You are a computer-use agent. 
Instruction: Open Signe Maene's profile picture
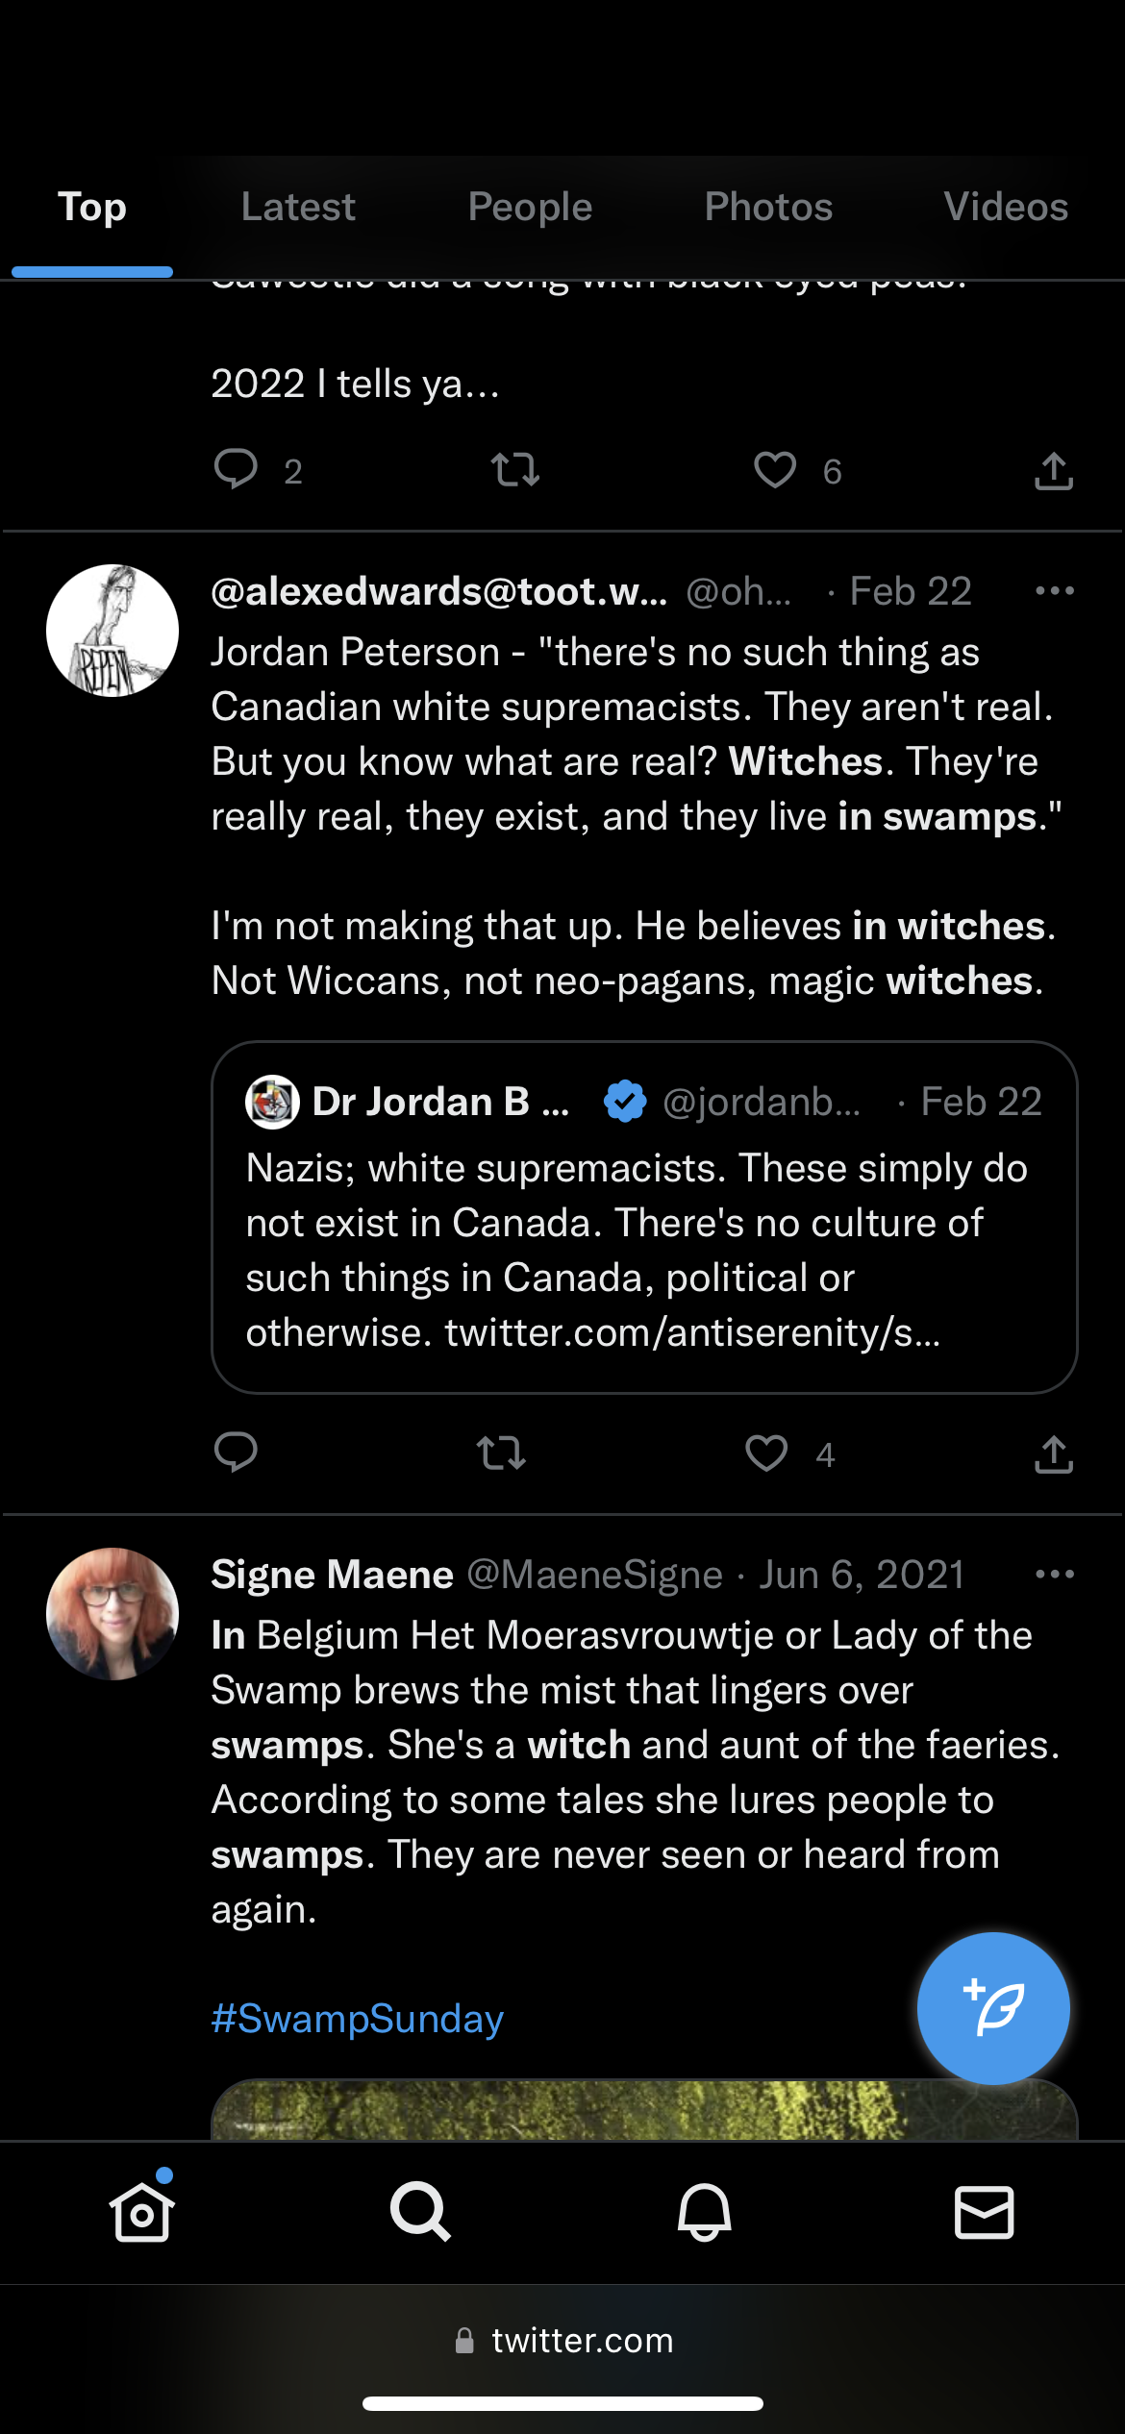click(112, 1614)
